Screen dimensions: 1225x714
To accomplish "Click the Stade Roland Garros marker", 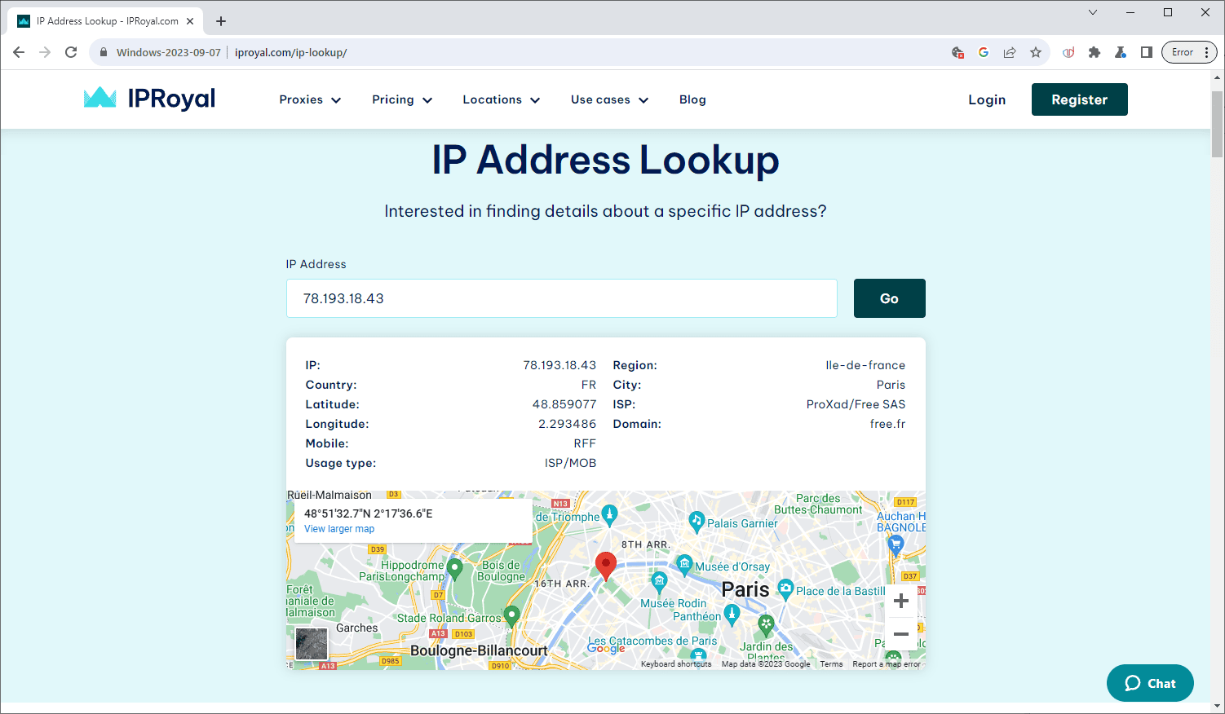I will tap(511, 615).
